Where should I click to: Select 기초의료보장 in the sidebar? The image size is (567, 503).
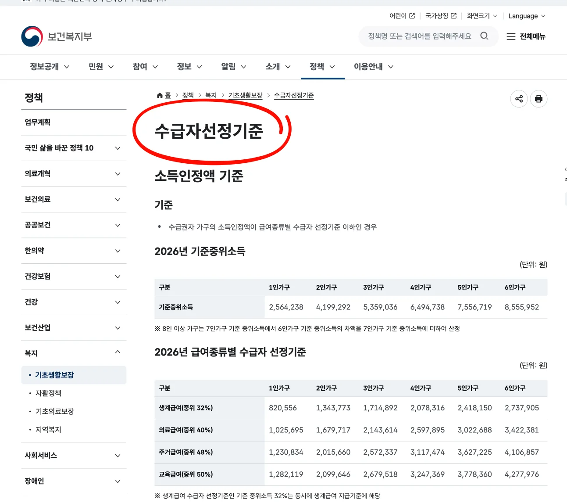(x=55, y=412)
